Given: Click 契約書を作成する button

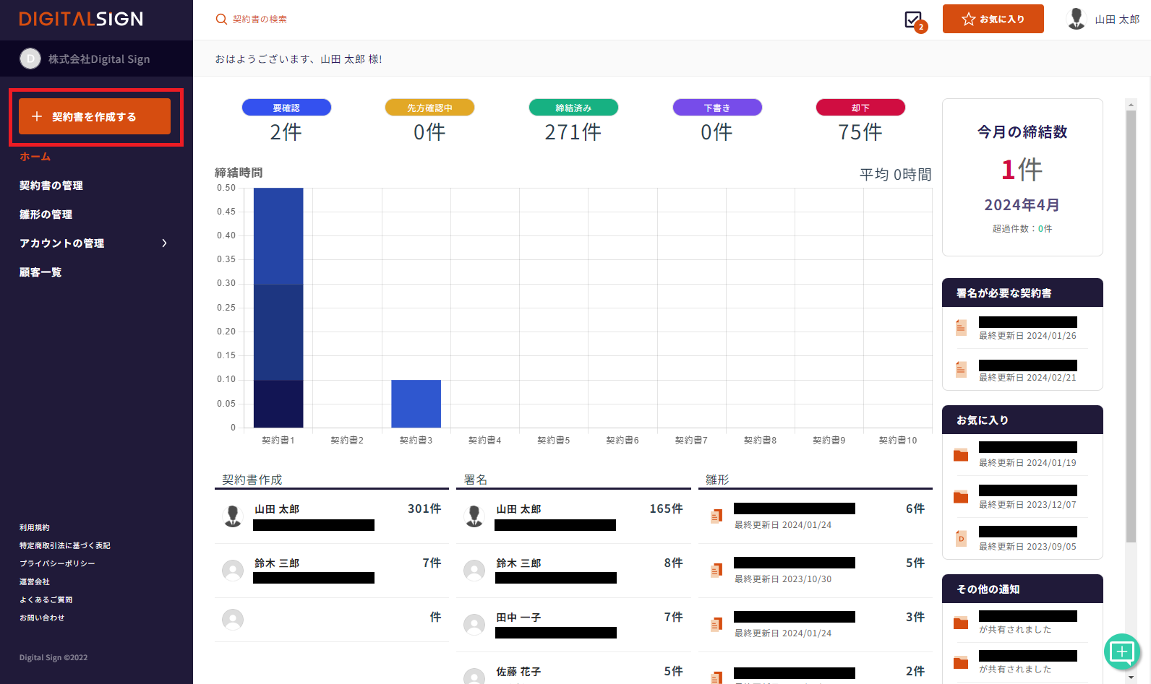Looking at the screenshot, I should (95, 116).
